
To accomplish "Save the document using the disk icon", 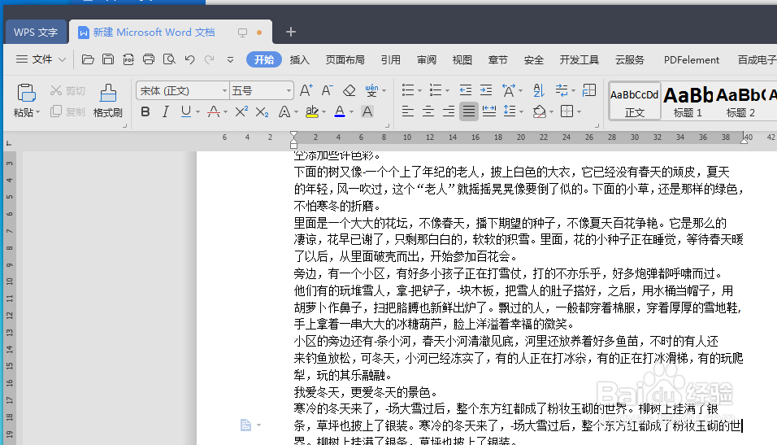I will [108, 59].
